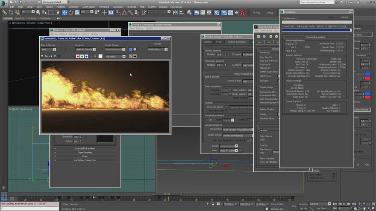376x211 pixels.
Task: Click the Go to End playback button
Action: click(x=354, y=204)
